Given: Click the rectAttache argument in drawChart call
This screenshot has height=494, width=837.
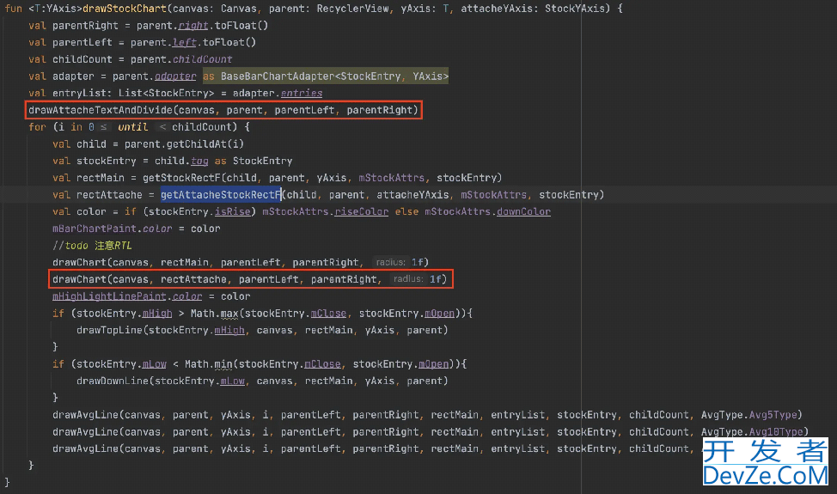Looking at the screenshot, I should click(193, 279).
